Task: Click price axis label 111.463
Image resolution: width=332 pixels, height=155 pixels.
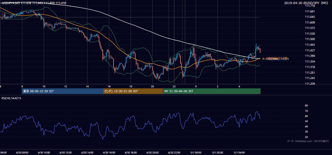Action: click(310, 45)
